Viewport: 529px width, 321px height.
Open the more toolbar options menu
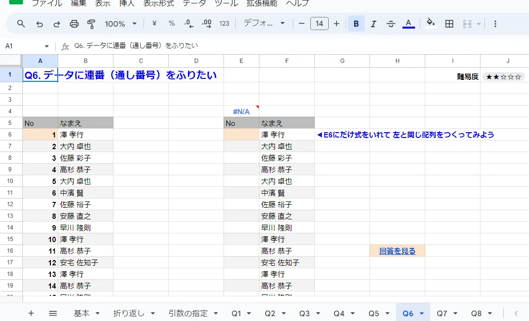(495, 24)
